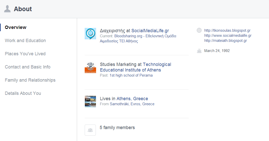Open the Samothráki, Evros, Greece hometown link
Image resolution: width=269 pixels, height=141 pixels.
(132, 104)
